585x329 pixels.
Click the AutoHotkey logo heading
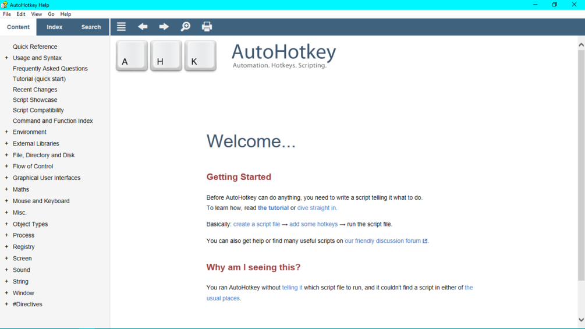(283, 55)
